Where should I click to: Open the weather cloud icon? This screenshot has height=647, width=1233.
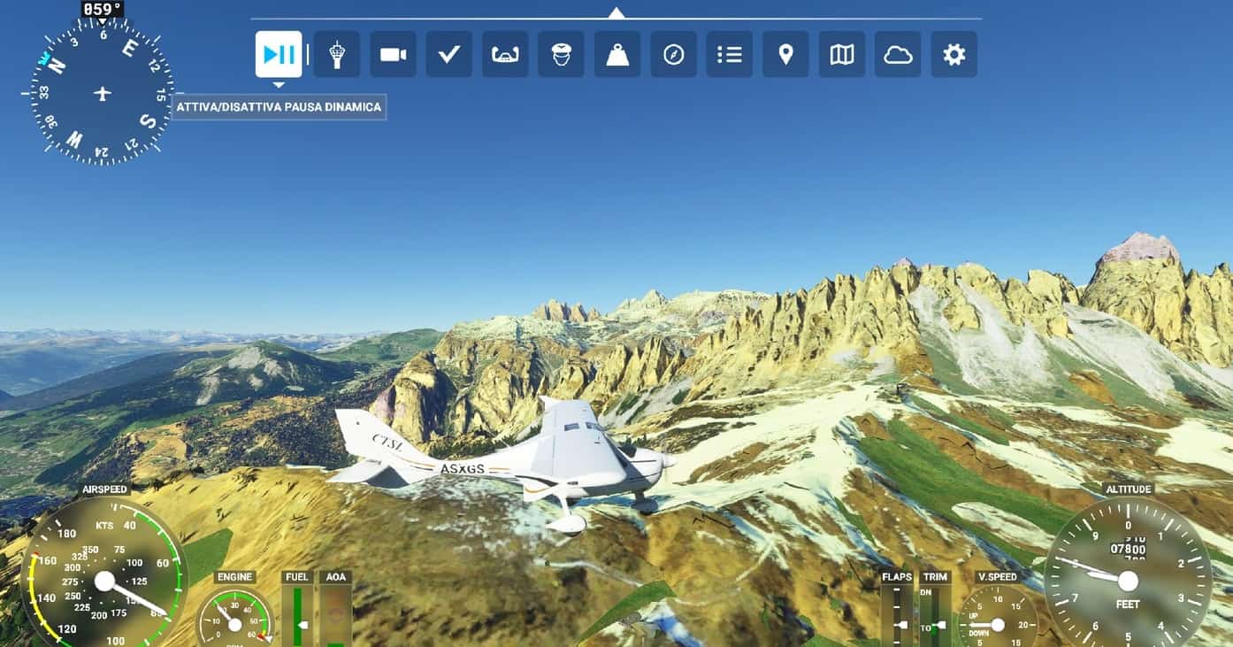point(898,54)
